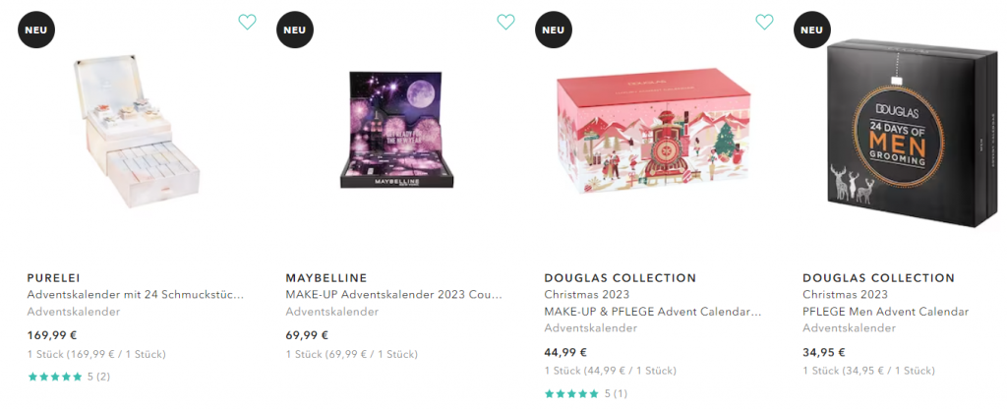Click the MAYBELLINE brand name
This screenshot has width=1007, height=409.
(326, 278)
